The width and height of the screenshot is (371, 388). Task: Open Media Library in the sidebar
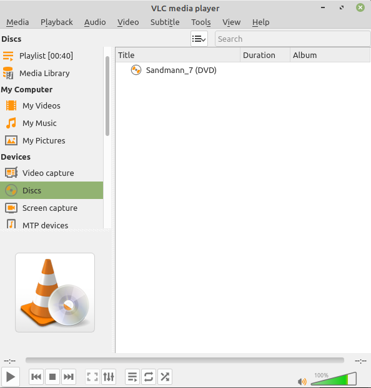52,73
